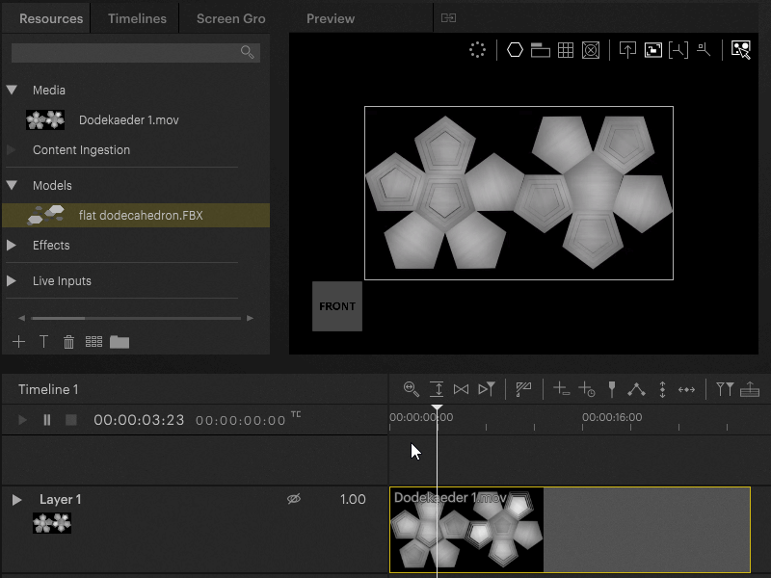Click the cue marker pin icon in timeline

click(612, 389)
